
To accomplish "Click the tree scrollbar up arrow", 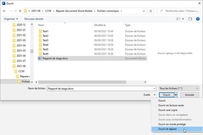I will 32,24.
